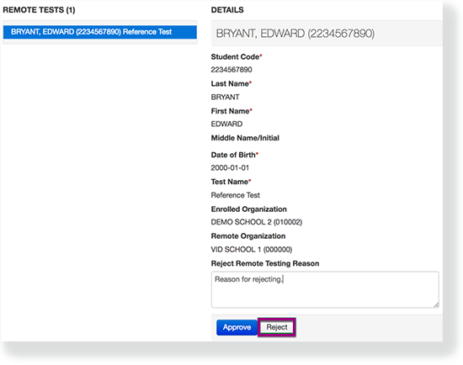This screenshot has height=365, width=463.
Task: Click the Test Name field label
Action: (x=231, y=182)
